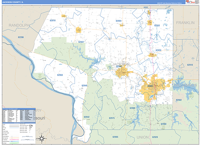201x145 pixels.
Task: Select ZIP code label 62924
Action: pyautogui.click(x=158, y=50)
